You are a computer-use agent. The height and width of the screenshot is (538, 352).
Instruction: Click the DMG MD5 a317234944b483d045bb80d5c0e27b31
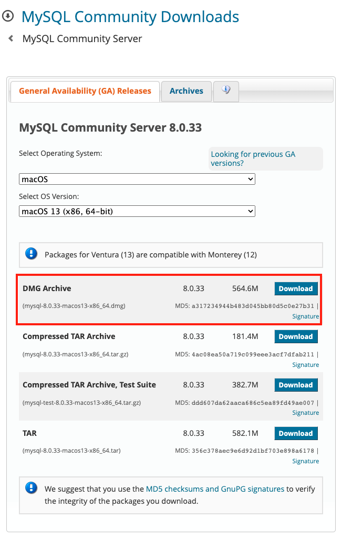point(253,306)
